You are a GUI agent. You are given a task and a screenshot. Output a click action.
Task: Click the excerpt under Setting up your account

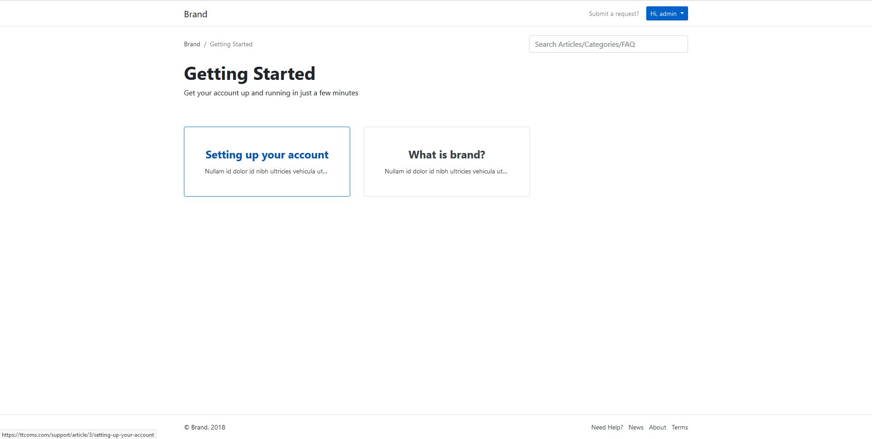266,171
